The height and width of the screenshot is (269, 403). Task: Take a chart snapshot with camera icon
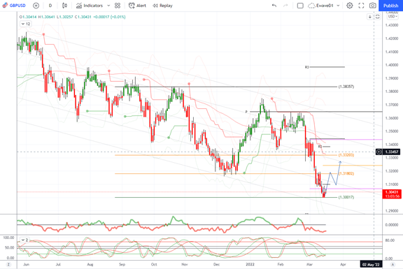point(373,6)
